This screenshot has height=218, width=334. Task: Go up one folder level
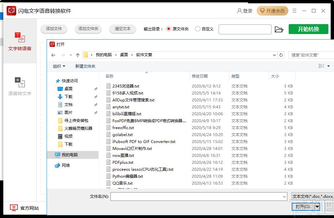coord(77,55)
